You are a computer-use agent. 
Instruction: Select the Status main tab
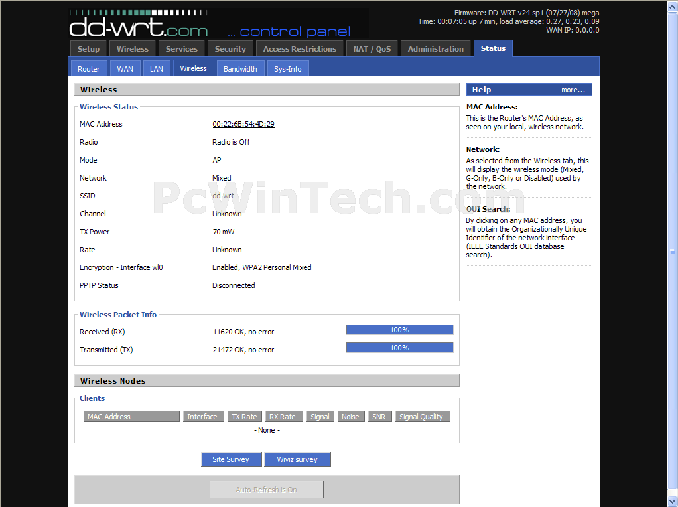(x=493, y=48)
